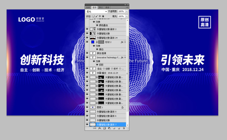Click thumbnail of 矢量智能对象 副本 2 layer
Image resolution: width=227 pixels, height=140 pixels.
point(93,29)
